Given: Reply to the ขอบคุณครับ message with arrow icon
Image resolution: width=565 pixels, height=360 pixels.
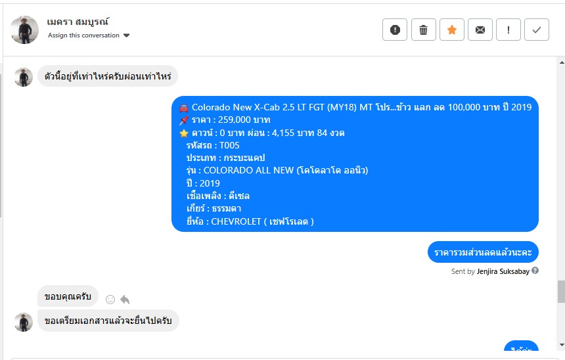Looking at the screenshot, I should (125, 300).
